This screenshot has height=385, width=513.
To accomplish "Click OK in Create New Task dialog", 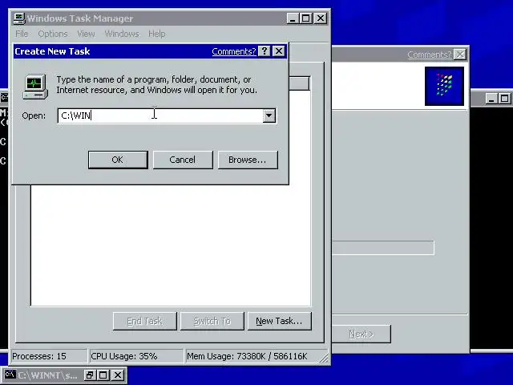I will pyautogui.click(x=118, y=160).
